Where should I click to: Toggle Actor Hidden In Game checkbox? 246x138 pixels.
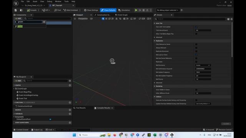pos(196,90)
